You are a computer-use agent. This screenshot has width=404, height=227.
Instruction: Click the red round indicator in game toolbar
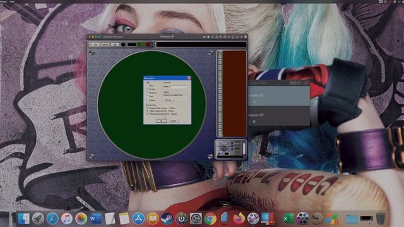tap(148, 45)
